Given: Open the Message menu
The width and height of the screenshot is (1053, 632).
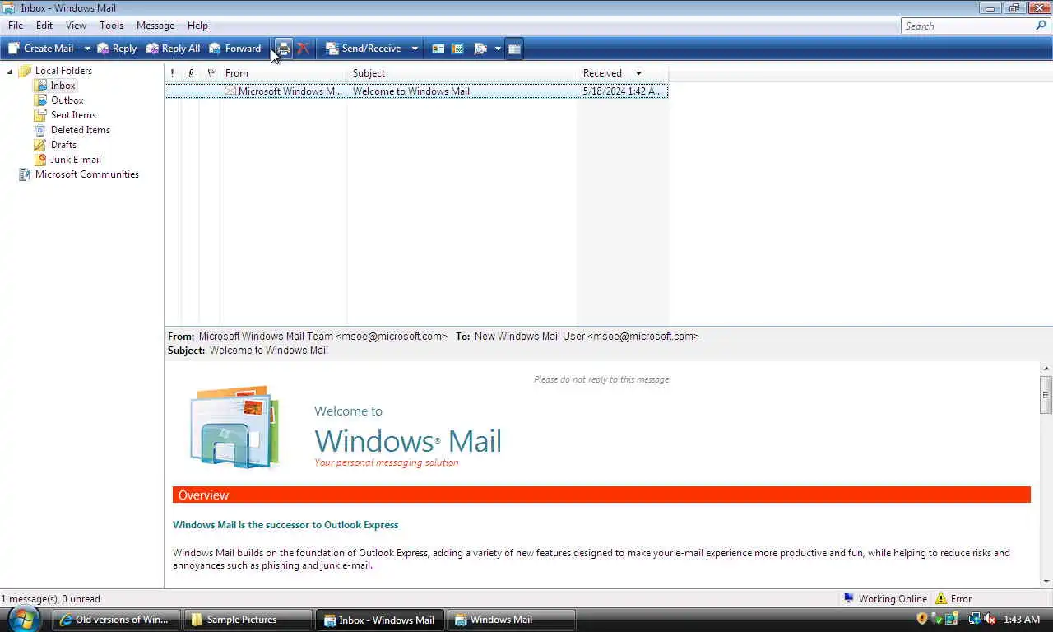Looking at the screenshot, I should coord(155,26).
